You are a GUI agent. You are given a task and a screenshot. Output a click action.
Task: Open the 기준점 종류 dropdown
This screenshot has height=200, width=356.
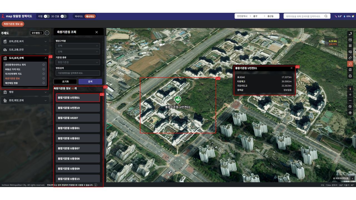[78, 62]
